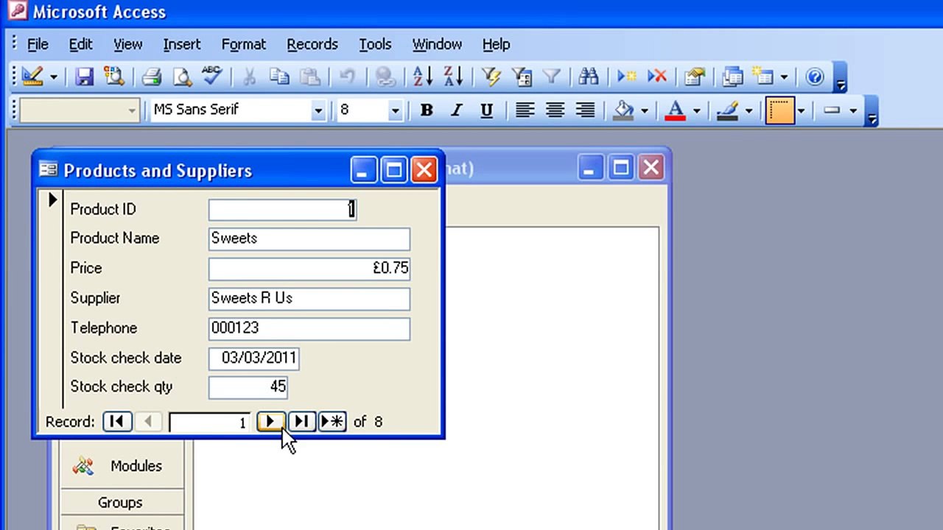Toggle Underline formatting
The image size is (943, 530).
click(x=486, y=110)
